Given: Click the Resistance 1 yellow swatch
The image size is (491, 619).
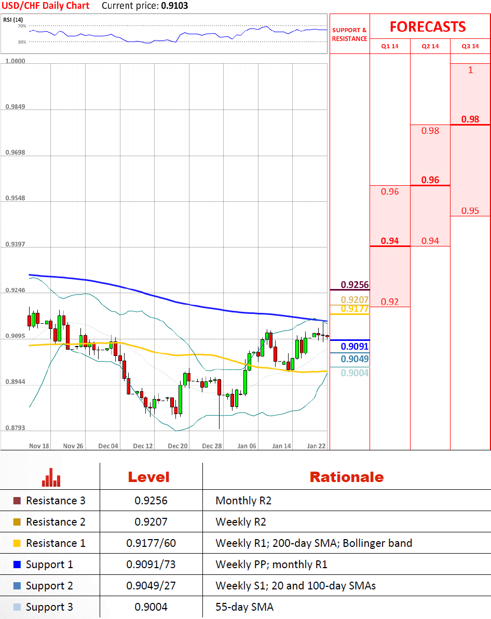Looking at the screenshot, I should pos(17,543).
